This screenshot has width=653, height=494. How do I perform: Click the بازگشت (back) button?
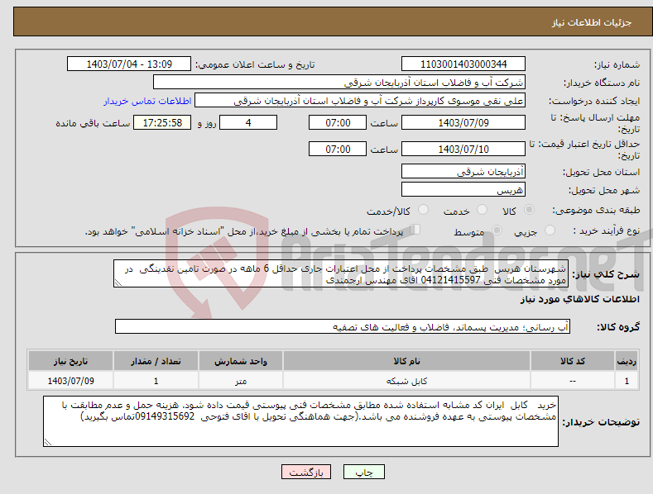pyautogui.click(x=306, y=473)
